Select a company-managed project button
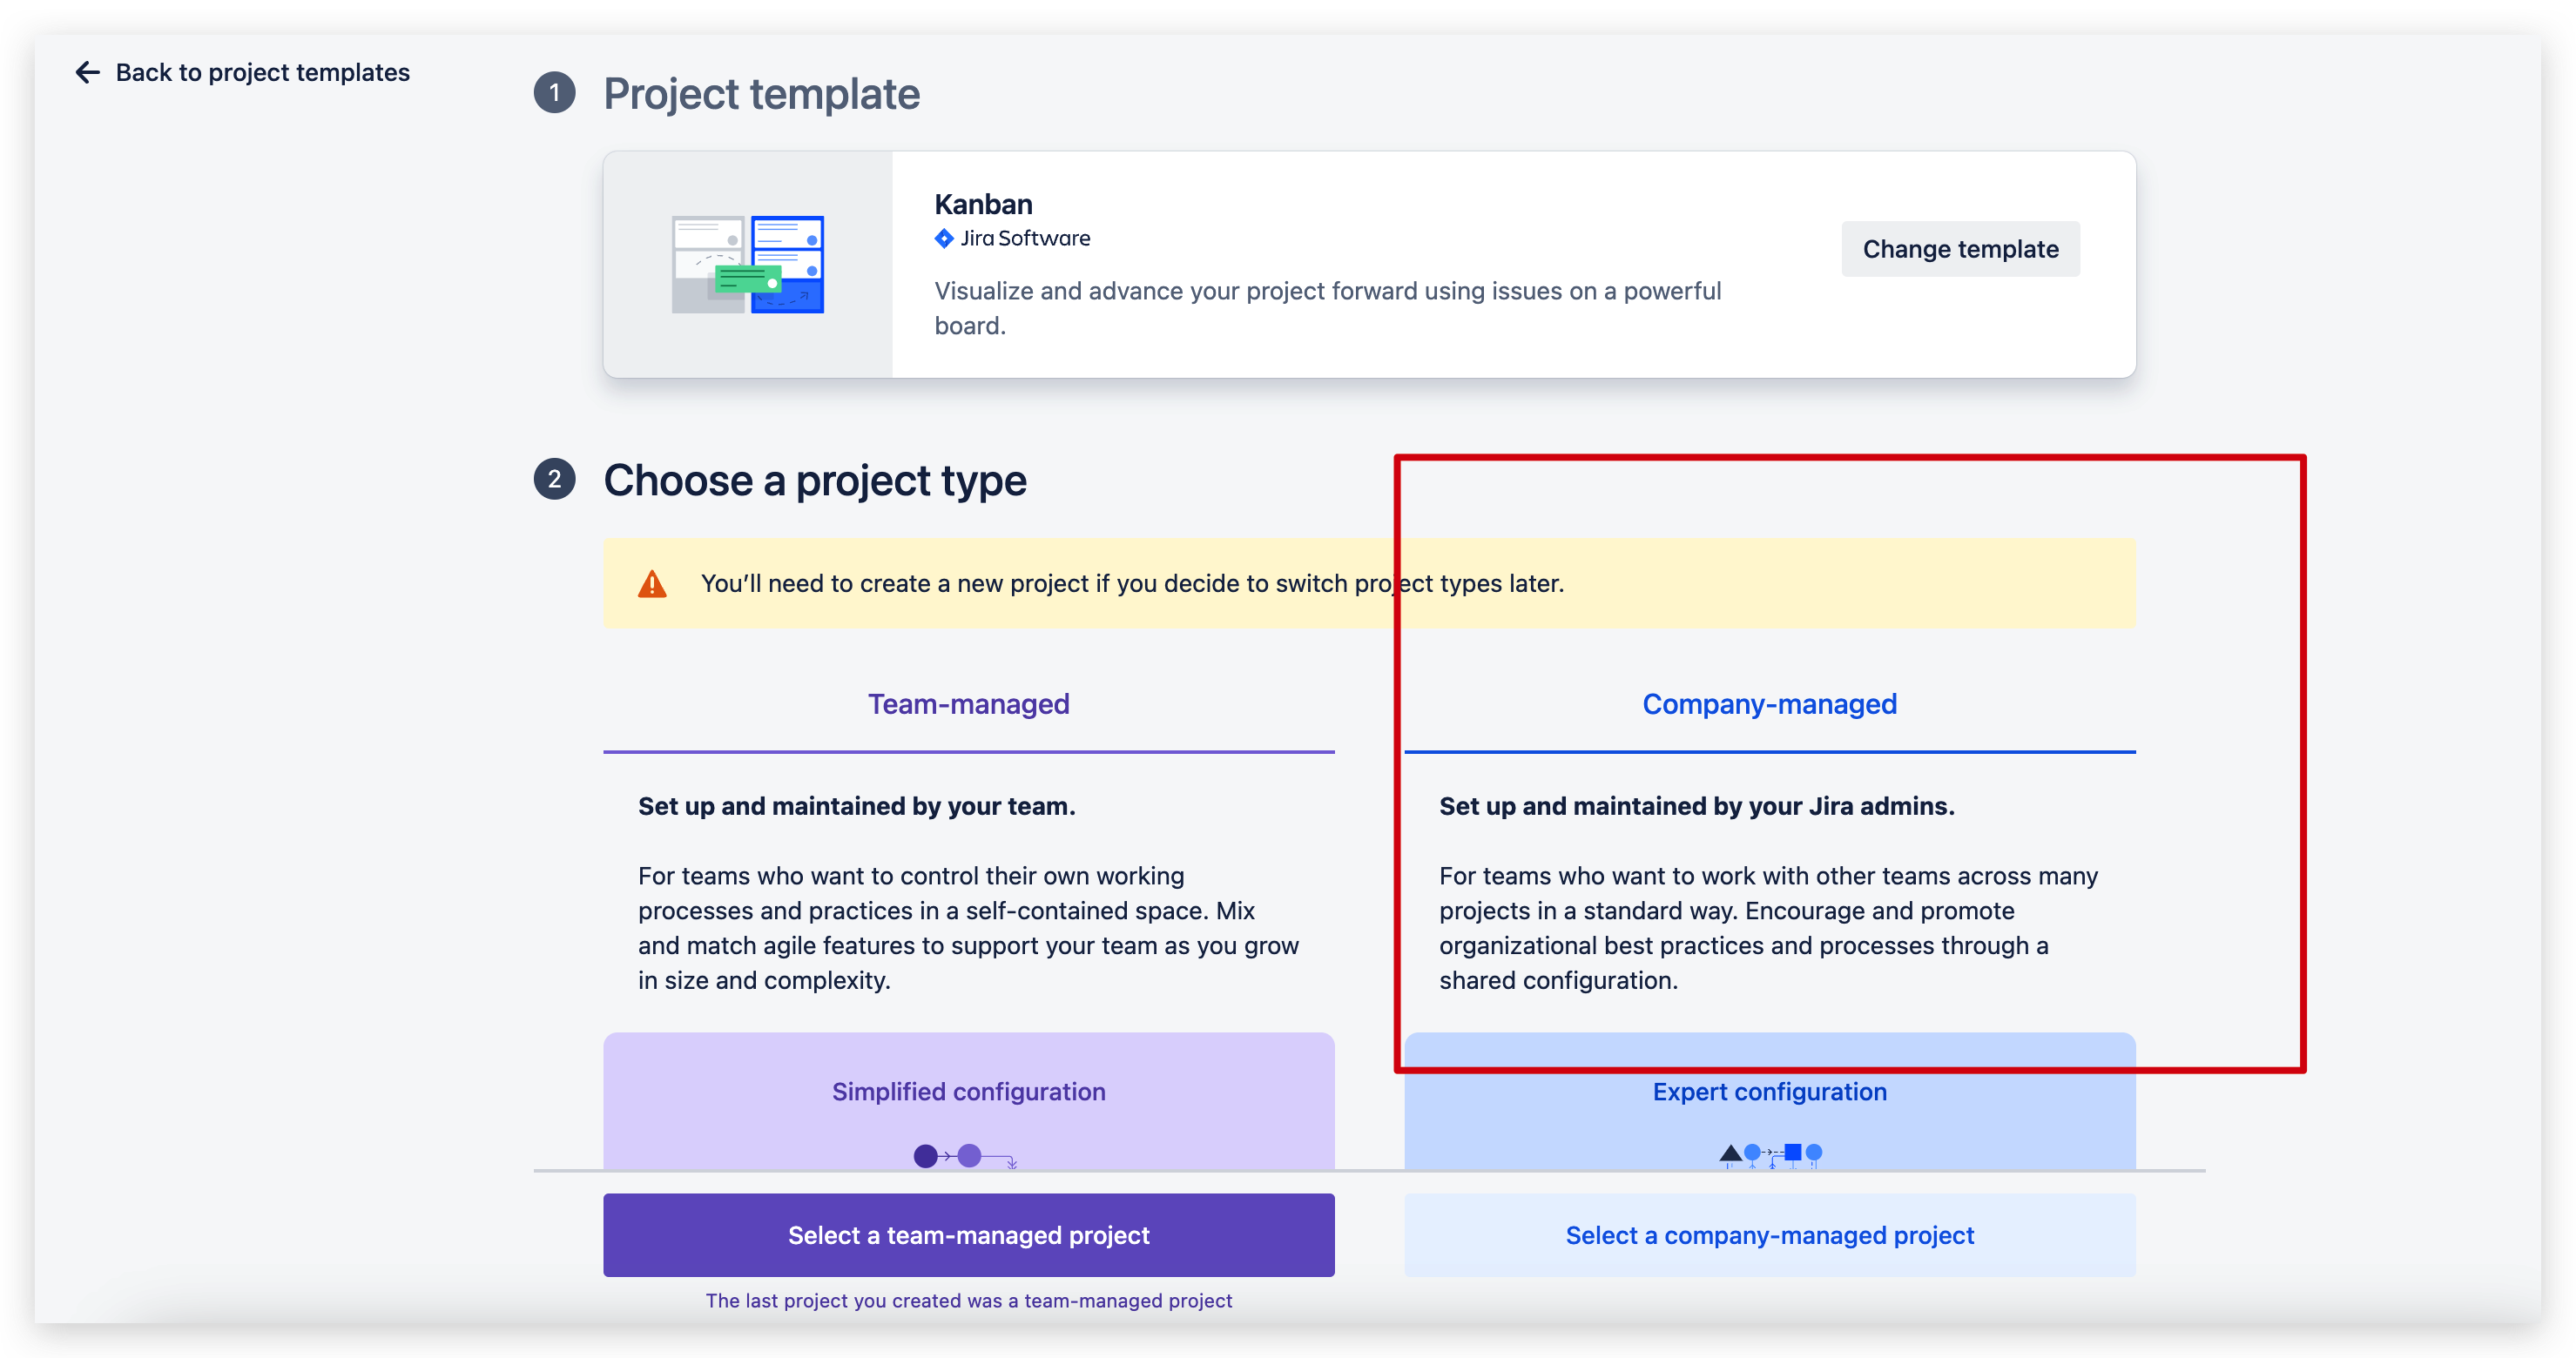 1768,1235
